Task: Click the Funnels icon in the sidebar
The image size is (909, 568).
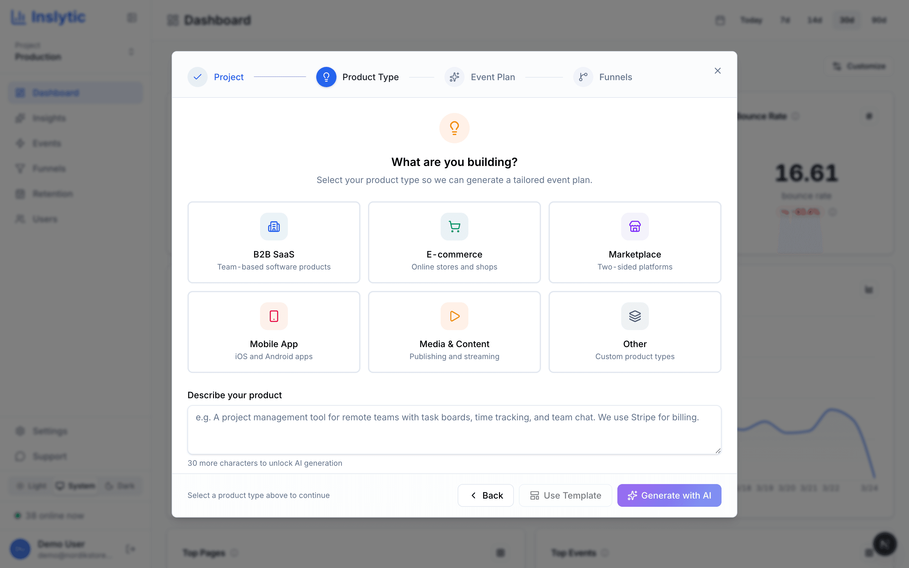Action: click(20, 168)
